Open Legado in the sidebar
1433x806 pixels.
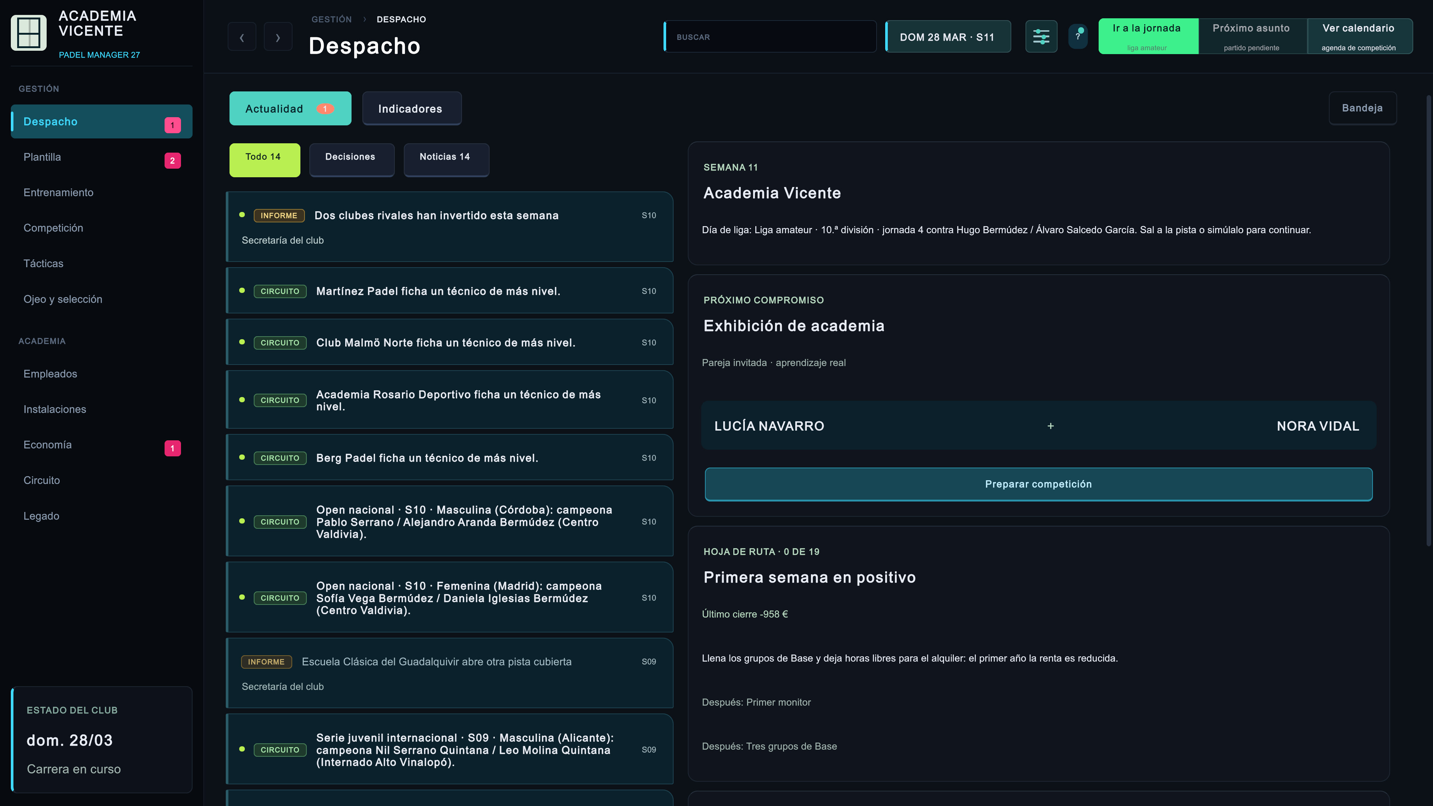102,516
